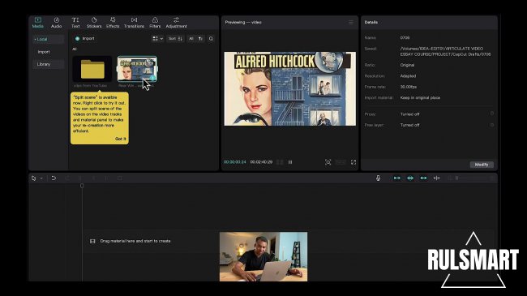527x296 pixels.
Task: Click the frame rate value 30.00fps
Action: tap(409, 87)
